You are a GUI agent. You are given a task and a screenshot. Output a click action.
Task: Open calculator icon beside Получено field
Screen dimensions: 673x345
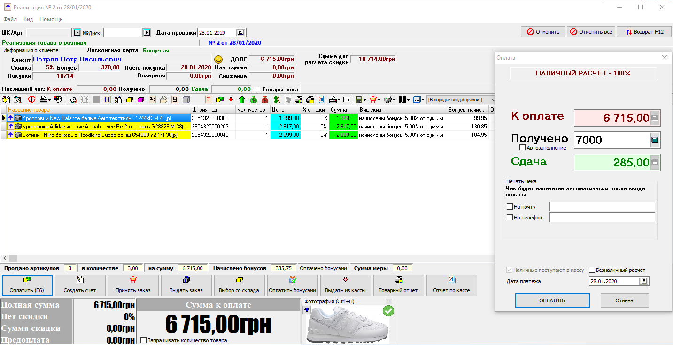coord(655,140)
